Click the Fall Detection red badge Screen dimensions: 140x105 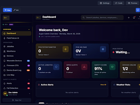pyautogui.click(x=29, y=88)
